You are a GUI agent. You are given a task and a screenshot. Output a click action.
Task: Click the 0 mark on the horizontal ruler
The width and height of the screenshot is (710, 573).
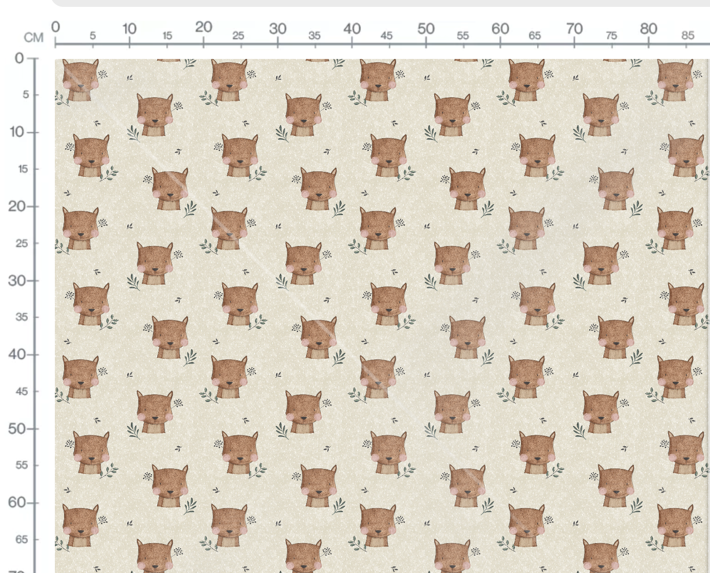tap(55, 27)
